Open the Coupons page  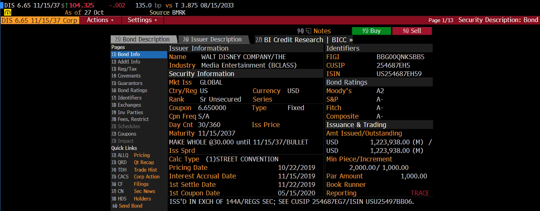(124, 134)
